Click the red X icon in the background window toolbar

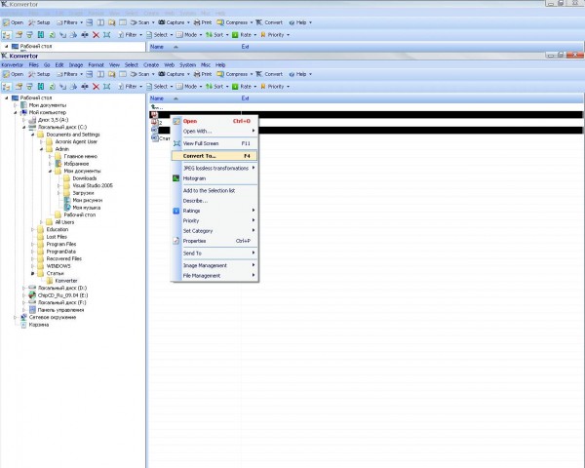click(x=96, y=35)
